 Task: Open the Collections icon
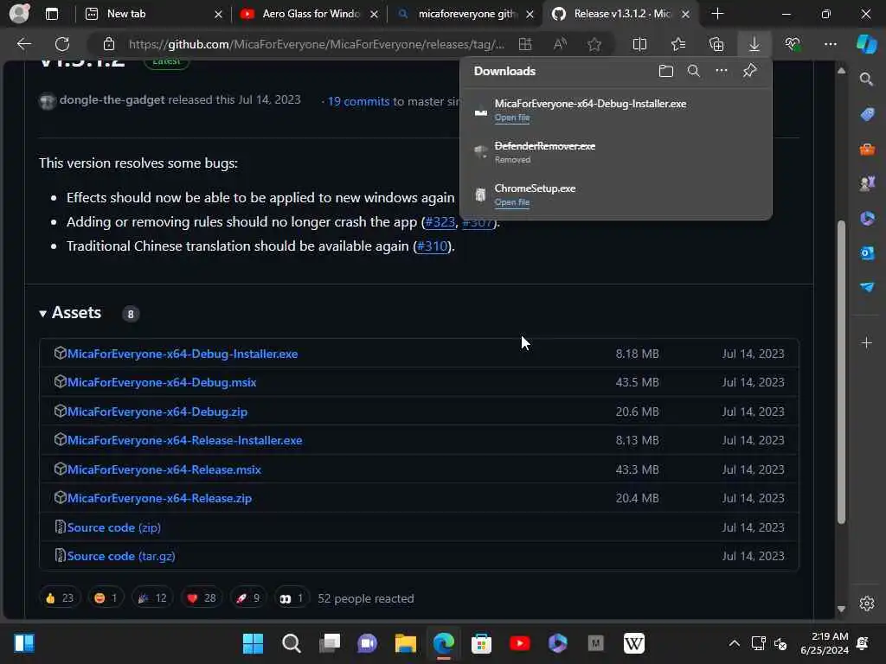click(716, 44)
